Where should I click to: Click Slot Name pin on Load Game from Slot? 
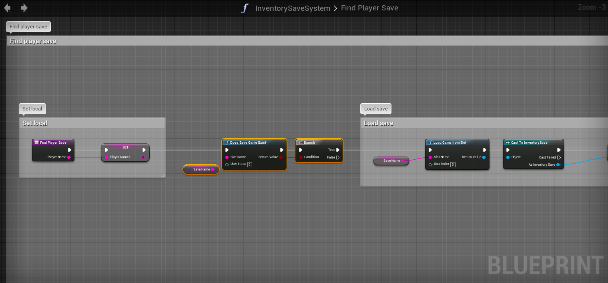[x=430, y=157]
